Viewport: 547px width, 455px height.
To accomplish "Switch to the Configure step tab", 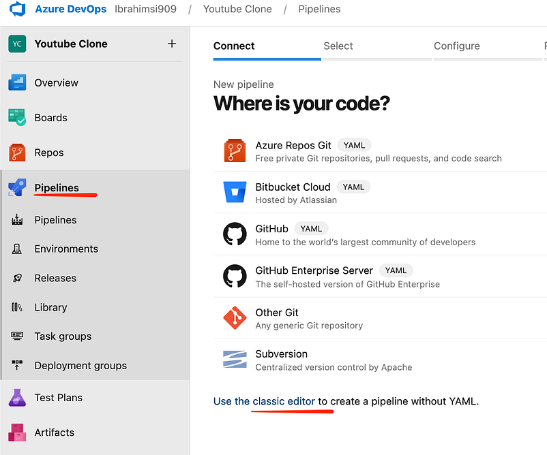I will click(457, 46).
